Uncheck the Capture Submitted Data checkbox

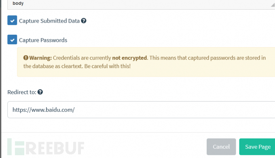point(12,20)
